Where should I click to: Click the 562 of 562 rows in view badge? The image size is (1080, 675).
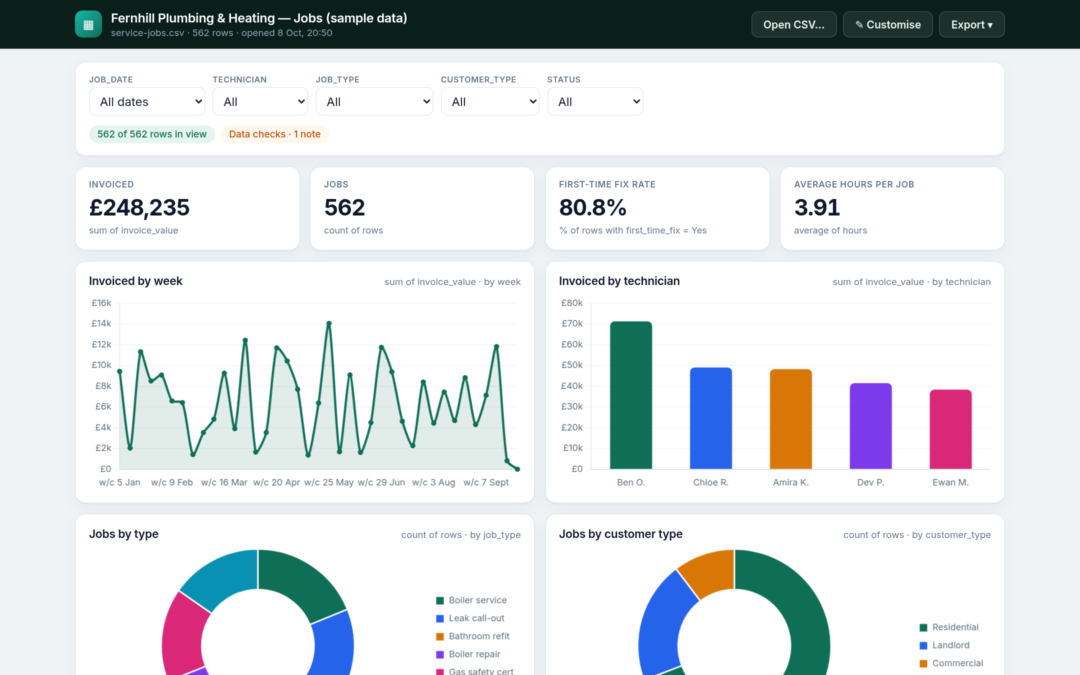[x=152, y=134]
